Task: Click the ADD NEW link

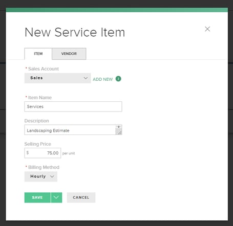Action: [103, 79]
